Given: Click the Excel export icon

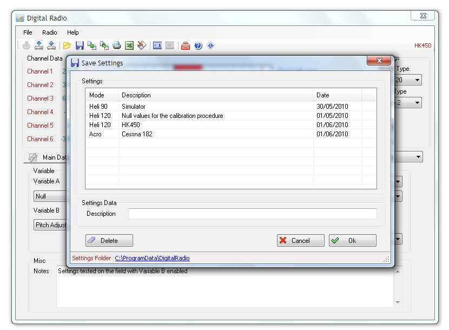Looking at the screenshot, I should point(129,46).
